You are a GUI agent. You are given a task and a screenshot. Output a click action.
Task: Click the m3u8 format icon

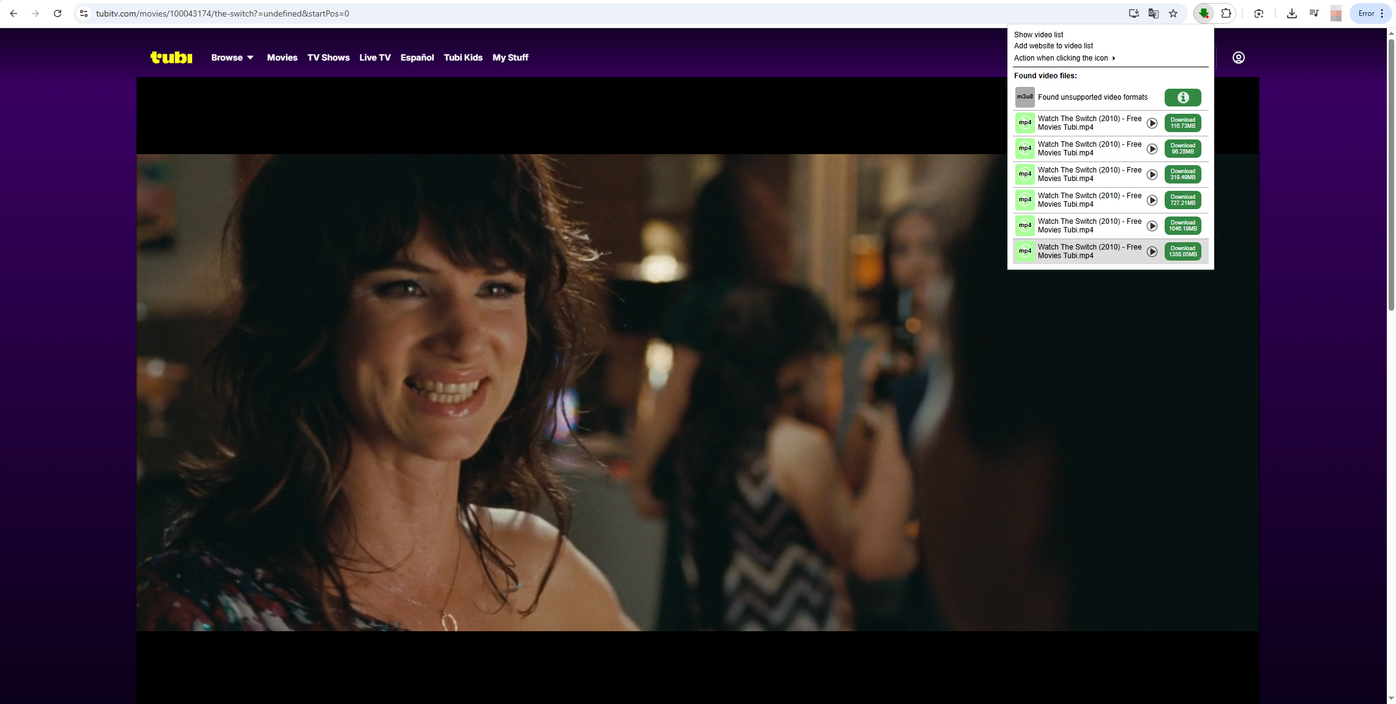click(1025, 97)
